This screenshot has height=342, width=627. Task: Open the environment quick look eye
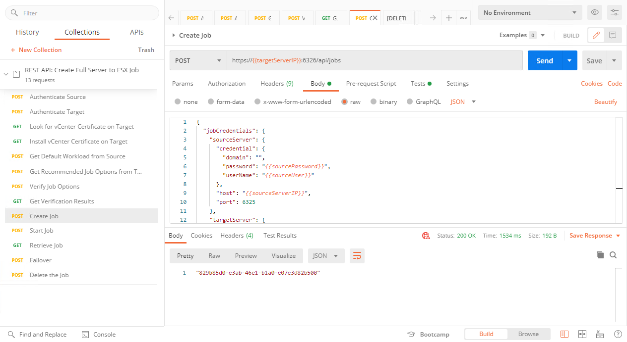pos(595,13)
